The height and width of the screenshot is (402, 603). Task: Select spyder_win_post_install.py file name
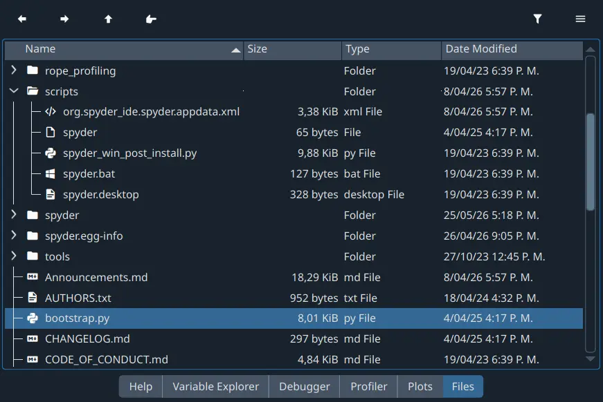click(x=130, y=153)
